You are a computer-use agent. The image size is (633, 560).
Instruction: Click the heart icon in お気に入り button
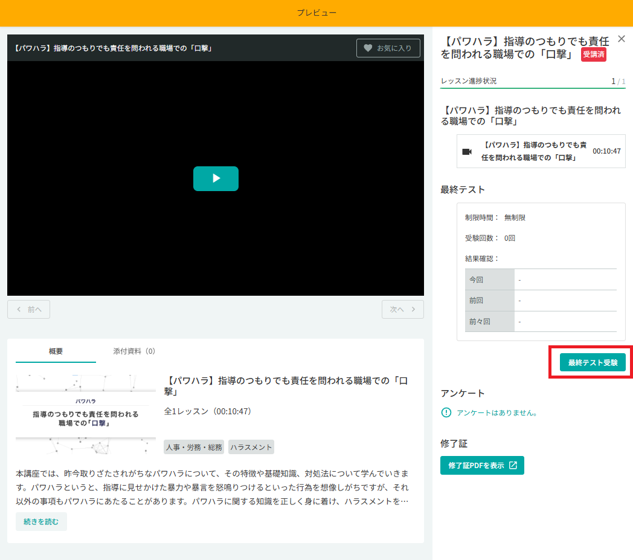point(368,48)
